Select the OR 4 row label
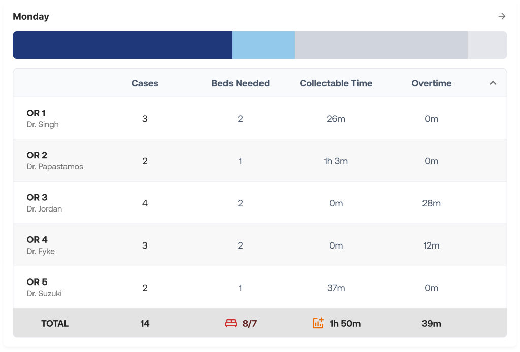This screenshot has height=352, width=520. tap(37, 240)
